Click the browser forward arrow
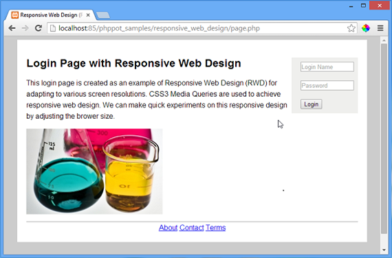 coord(25,28)
